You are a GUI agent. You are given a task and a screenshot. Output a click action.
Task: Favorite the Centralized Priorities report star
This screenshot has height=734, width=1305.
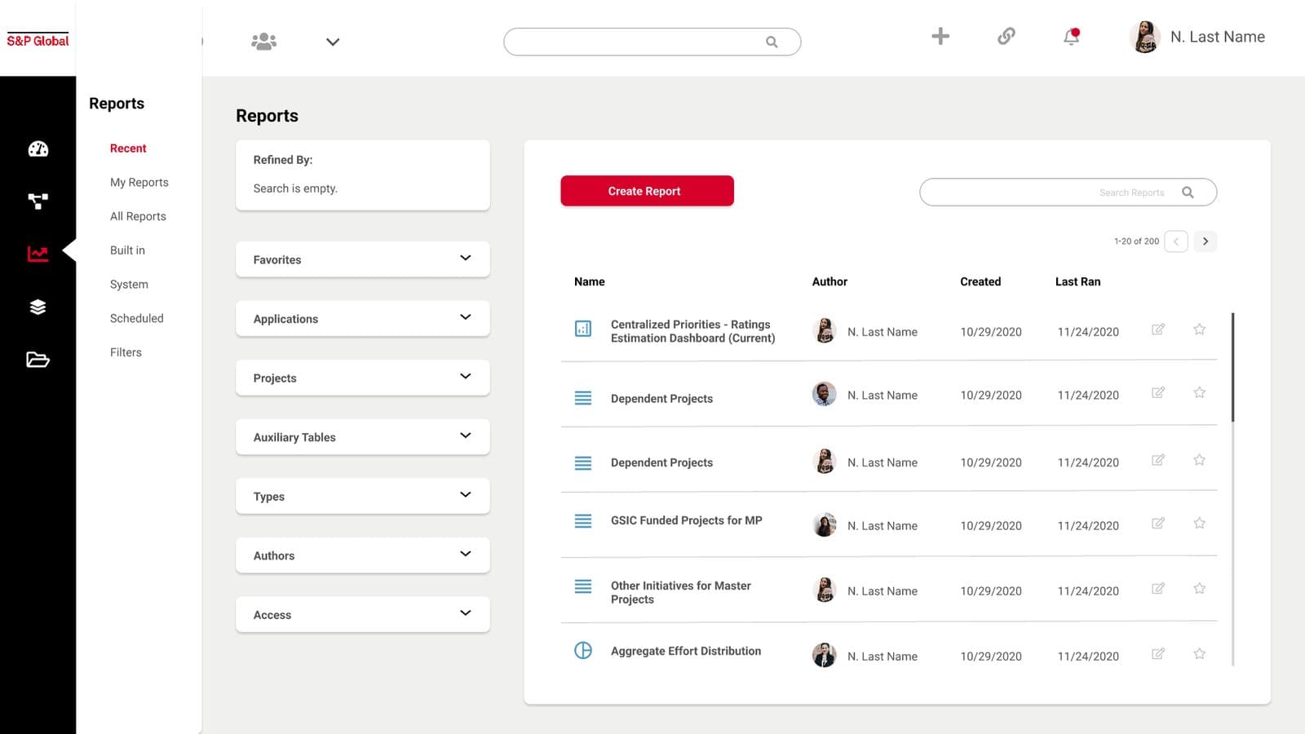(x=1199, y=329)
